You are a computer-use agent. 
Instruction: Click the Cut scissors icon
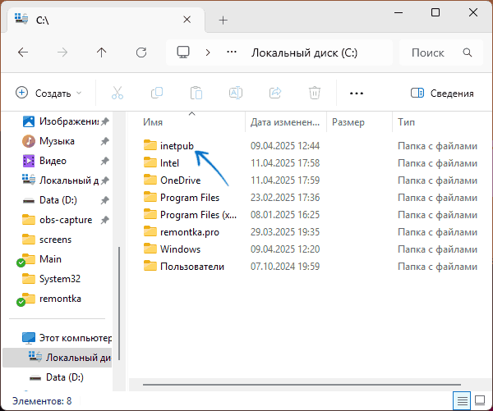click(x=117, y=93)
